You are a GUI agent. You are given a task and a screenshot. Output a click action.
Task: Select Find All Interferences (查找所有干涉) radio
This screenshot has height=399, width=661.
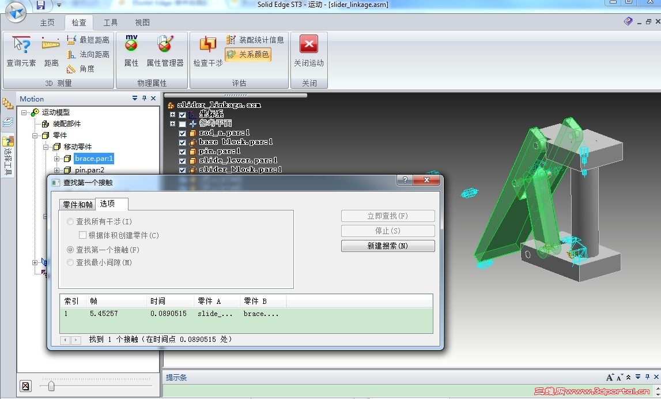[x=70, y=221]
